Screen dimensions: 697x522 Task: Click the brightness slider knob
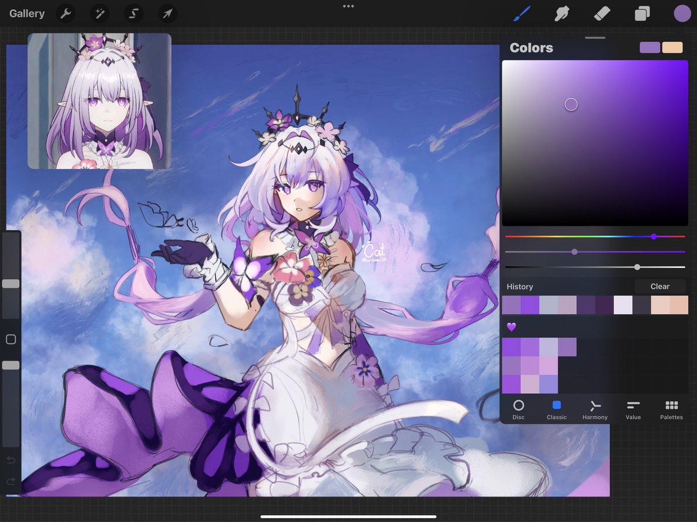(x=637, y=267)
